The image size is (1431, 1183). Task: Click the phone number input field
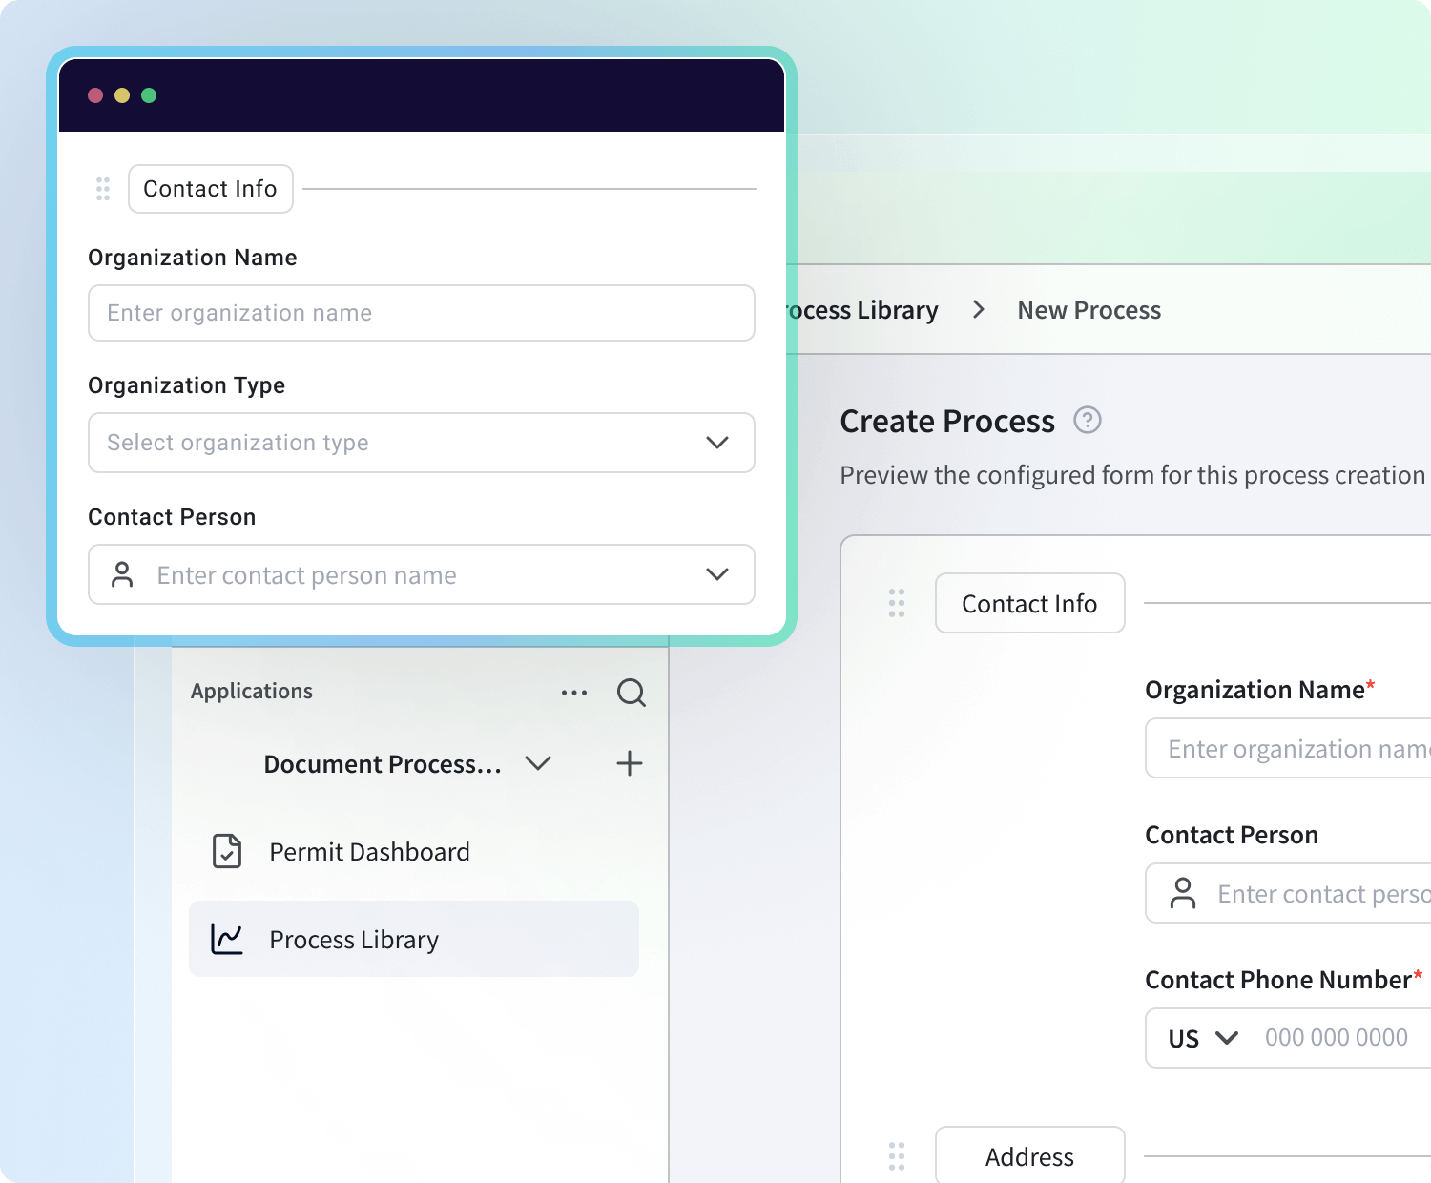click(x=1340, y=1038)
